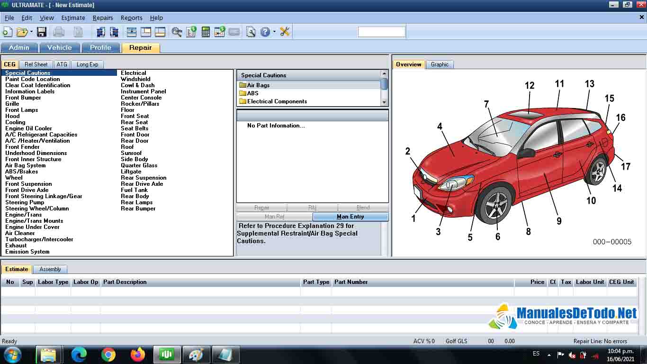Viewport: 647px width, 364px height.
Task: Click the disabled Blend button
Action: pos(363,208)
